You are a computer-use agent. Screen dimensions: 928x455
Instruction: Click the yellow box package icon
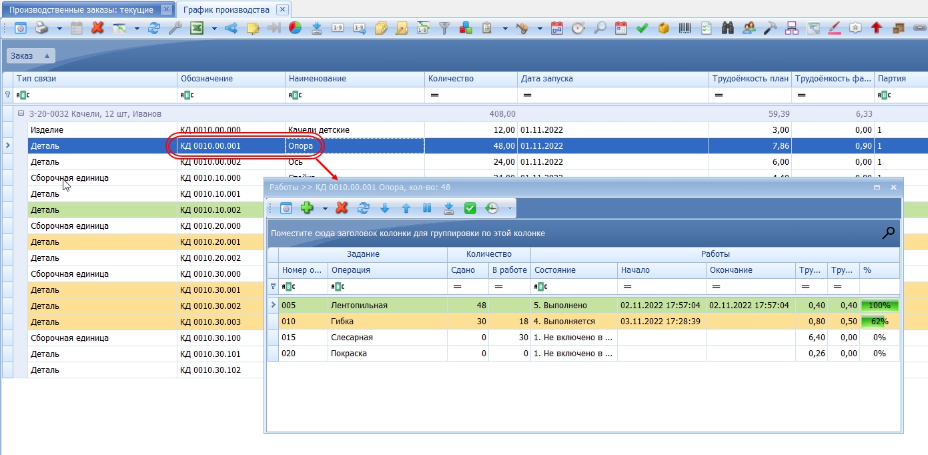click(x=664, y=28)
